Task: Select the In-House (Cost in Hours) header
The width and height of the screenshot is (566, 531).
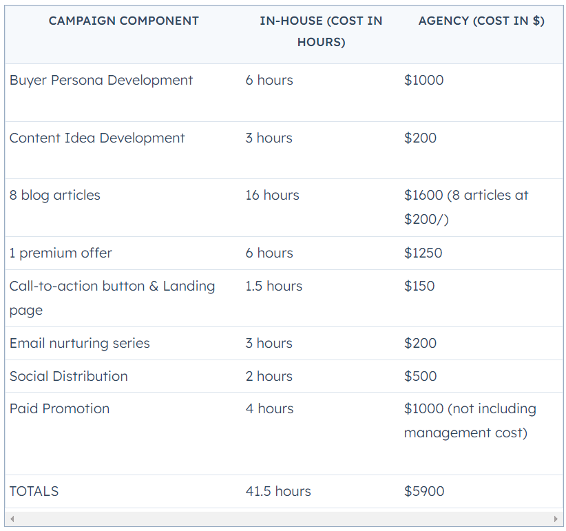Action: [321, 32]
